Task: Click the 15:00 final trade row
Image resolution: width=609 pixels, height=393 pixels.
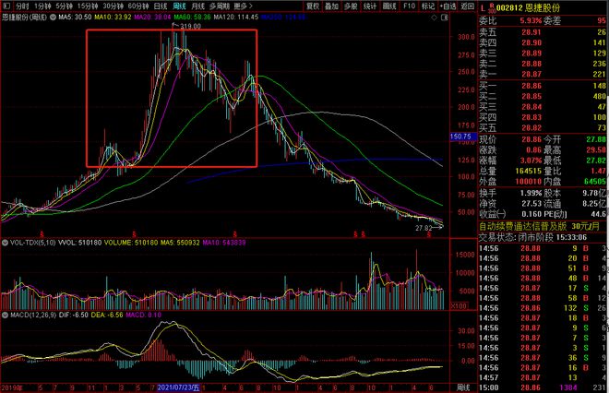Action: pos(543,387)
